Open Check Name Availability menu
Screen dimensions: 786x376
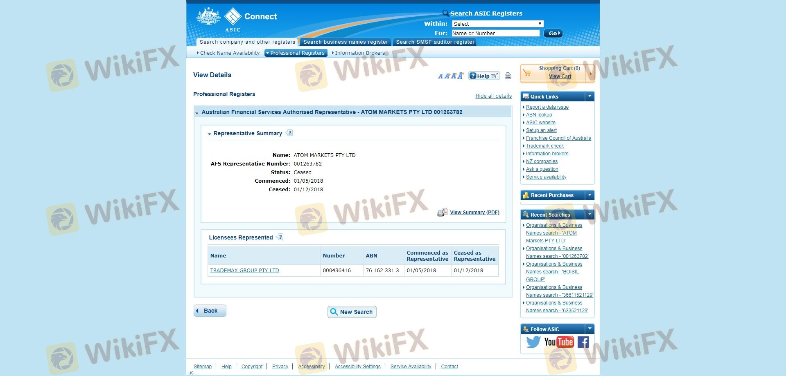click(229, 53)
